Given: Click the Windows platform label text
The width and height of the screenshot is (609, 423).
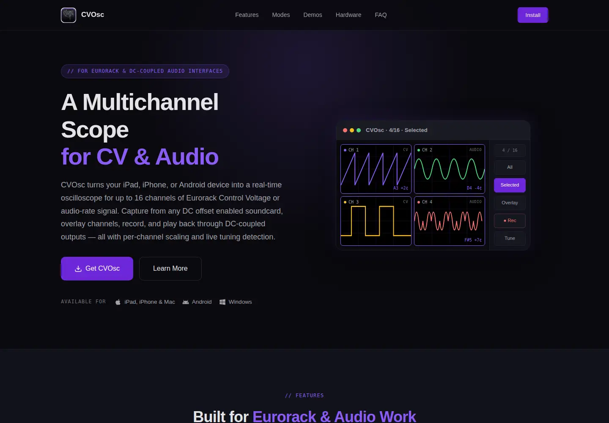Looking at the screenshot, I should pos(240,302).
